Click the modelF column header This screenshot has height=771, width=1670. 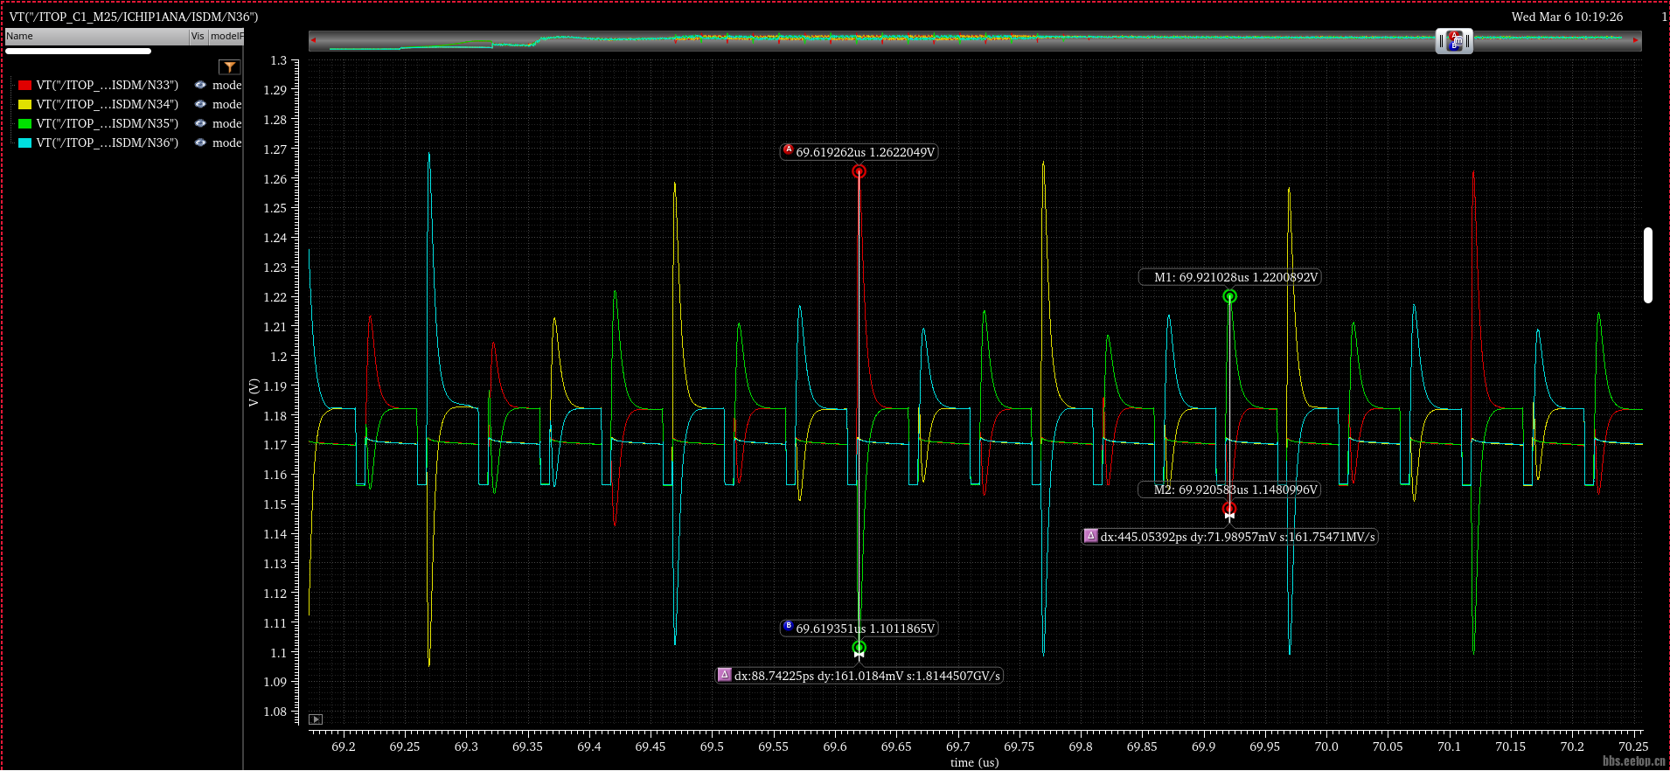click(x=226, y=36)
